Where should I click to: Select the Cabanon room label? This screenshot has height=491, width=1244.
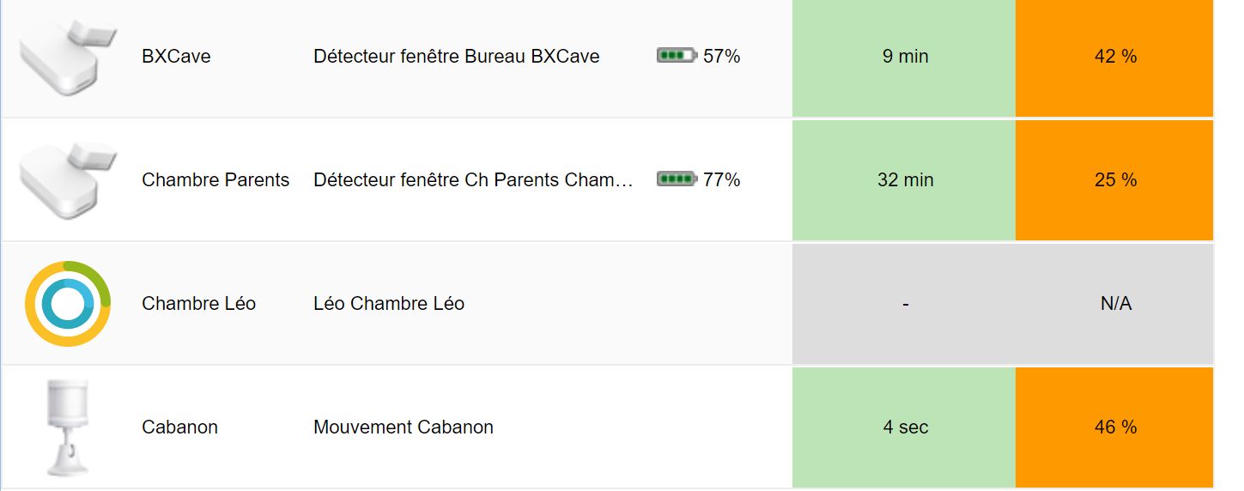coord(179,427)
